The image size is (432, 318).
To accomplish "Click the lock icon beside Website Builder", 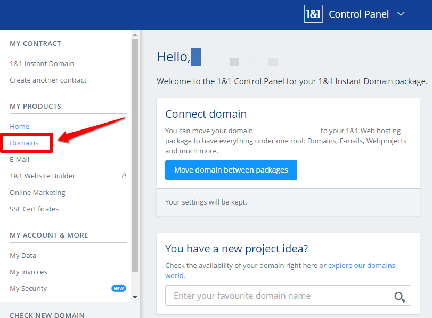I will click(x=124, y=176).
